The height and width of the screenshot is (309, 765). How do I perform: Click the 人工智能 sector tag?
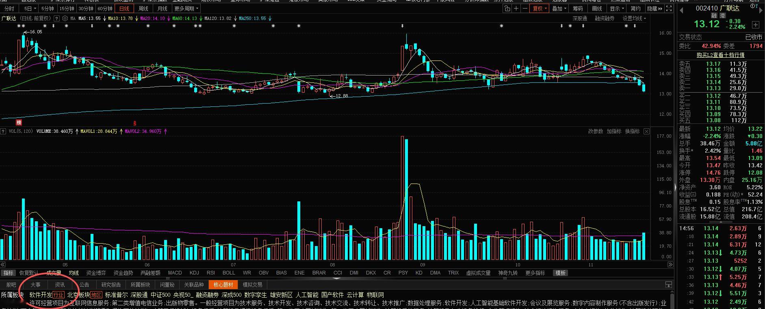(307, 295)
